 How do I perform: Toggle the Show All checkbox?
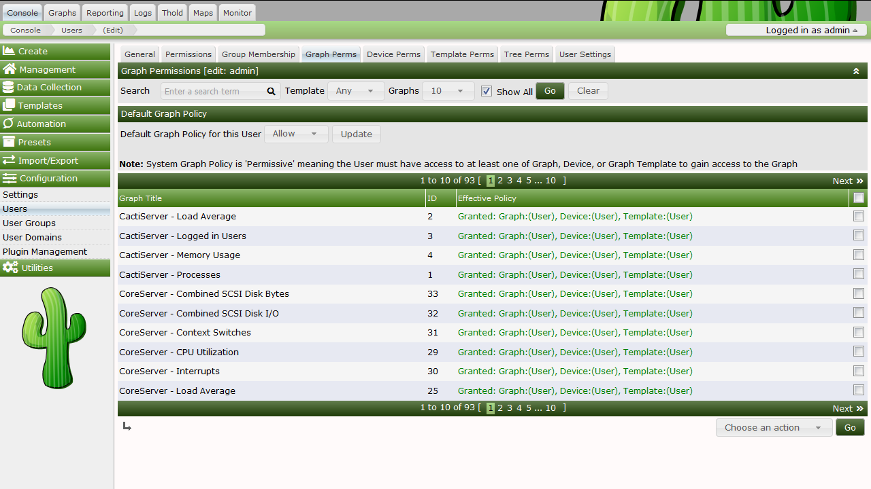pos(487,91)
